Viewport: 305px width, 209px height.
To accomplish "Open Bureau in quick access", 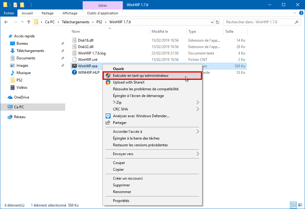I will click(x=22, y=43).
